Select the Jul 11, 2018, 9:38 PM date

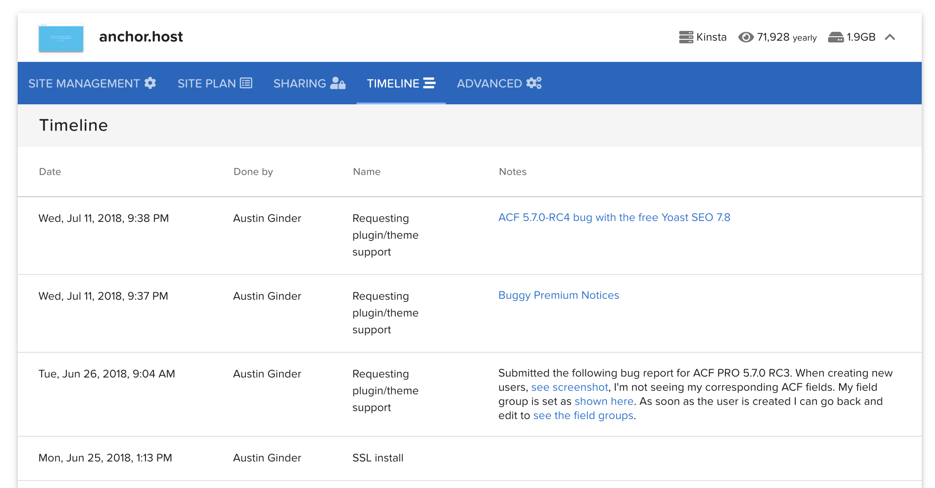click(x=104, y=218)
